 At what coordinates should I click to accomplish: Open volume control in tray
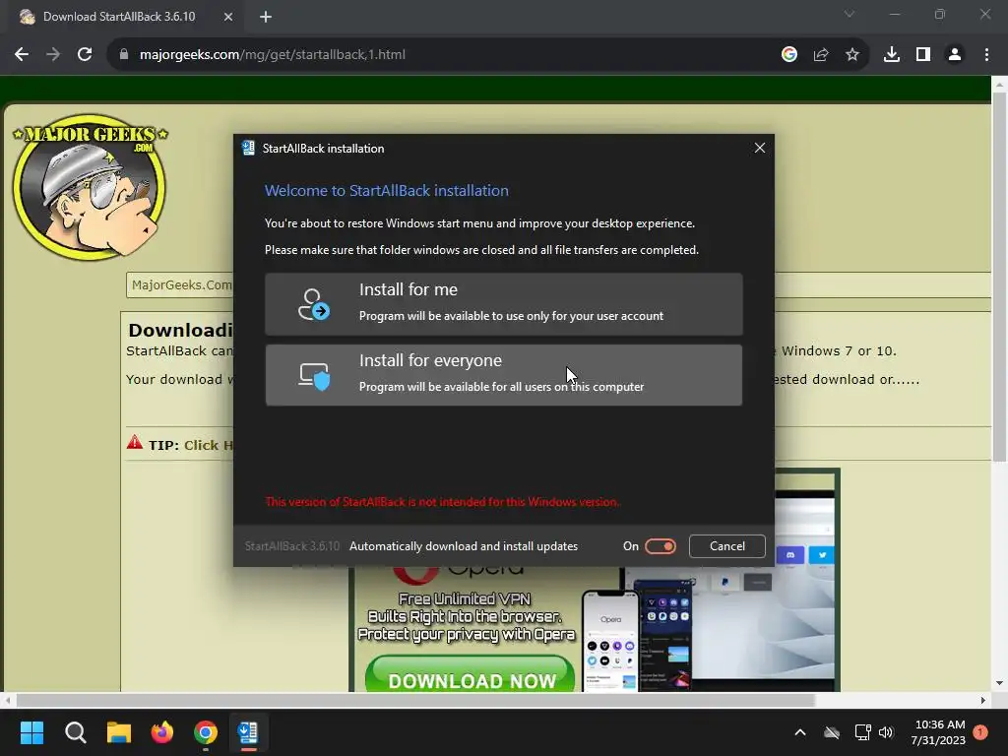click(x=886, y=732)
